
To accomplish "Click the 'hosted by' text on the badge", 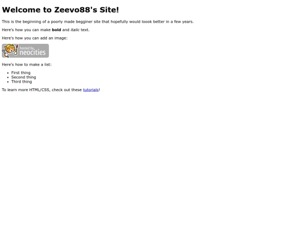I will tap(27, 48).
